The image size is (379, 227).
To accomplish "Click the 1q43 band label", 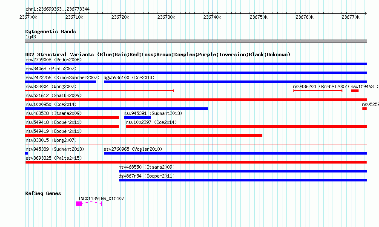I will tap(31, 37).
